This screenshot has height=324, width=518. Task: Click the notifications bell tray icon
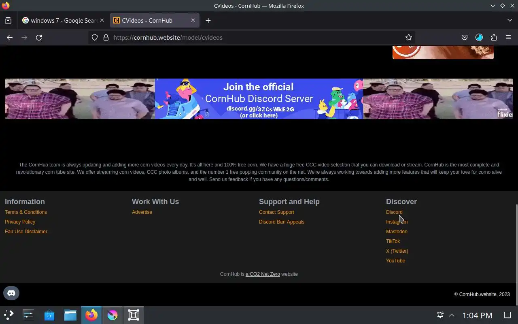click(x=440, y=315)
